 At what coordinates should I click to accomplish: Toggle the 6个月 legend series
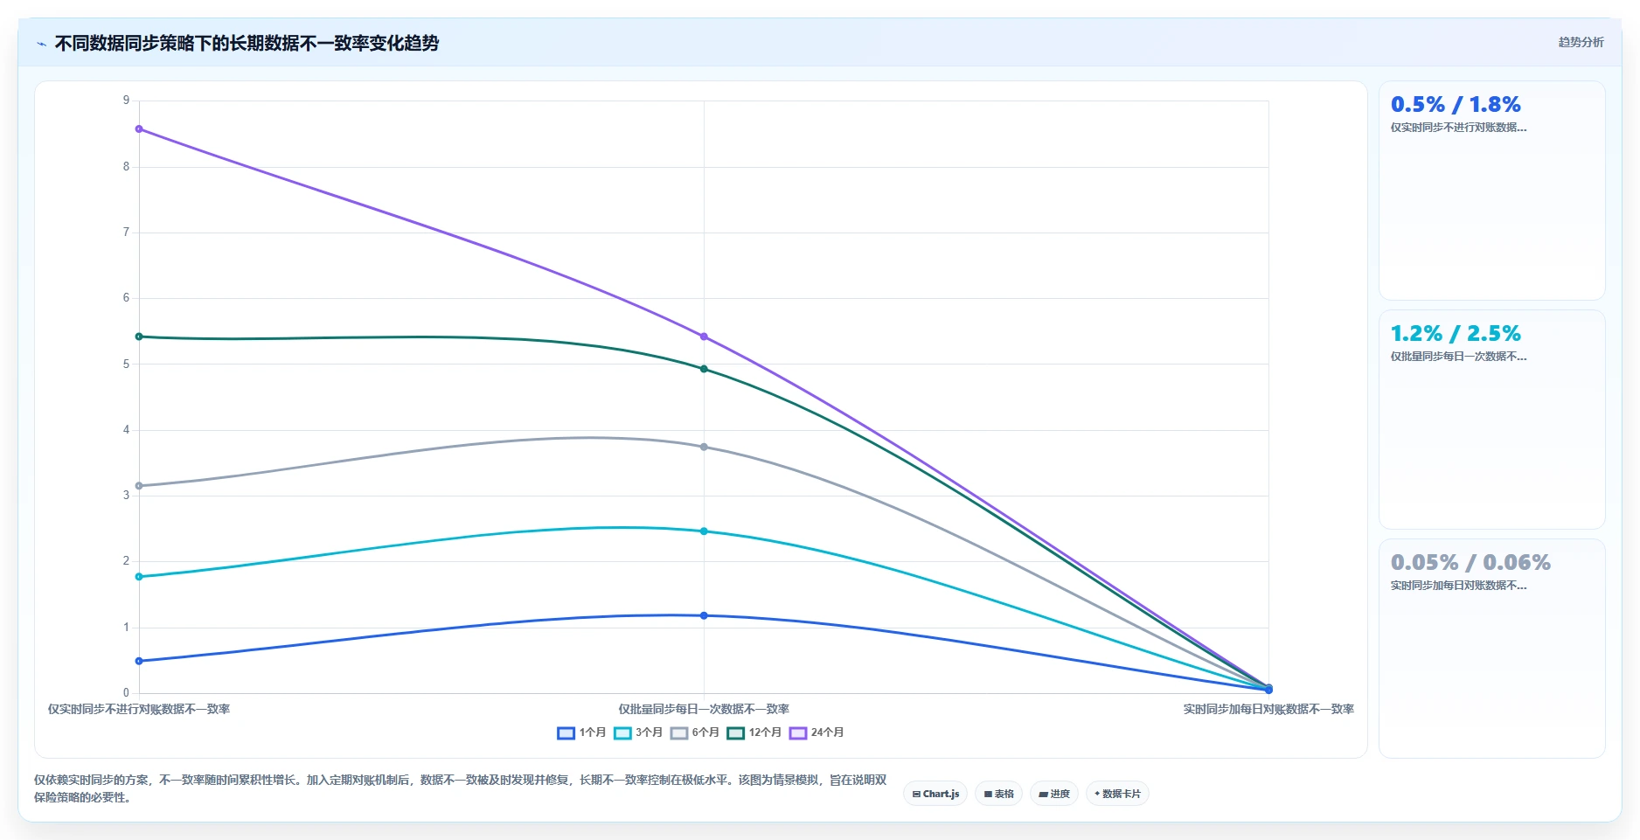click(x=695, y=732)
